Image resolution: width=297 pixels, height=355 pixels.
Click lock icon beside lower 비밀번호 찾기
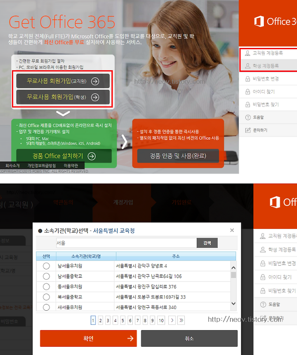263,291
